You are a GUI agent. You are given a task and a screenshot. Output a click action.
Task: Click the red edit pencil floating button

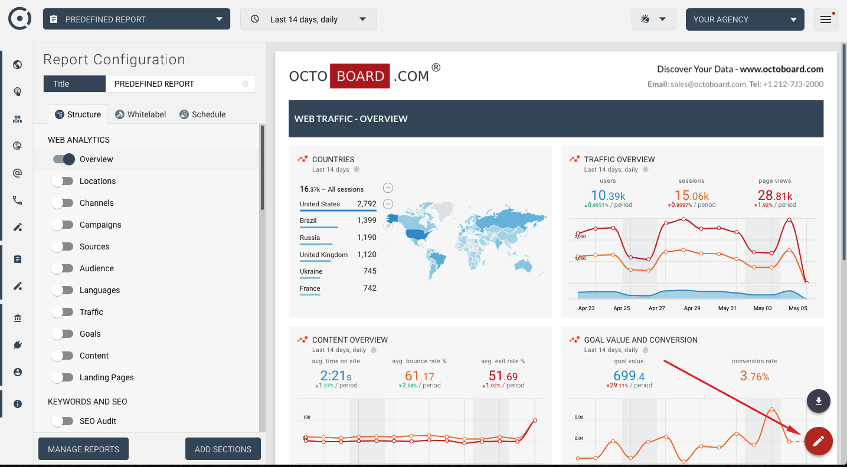(x=818, y=441)
